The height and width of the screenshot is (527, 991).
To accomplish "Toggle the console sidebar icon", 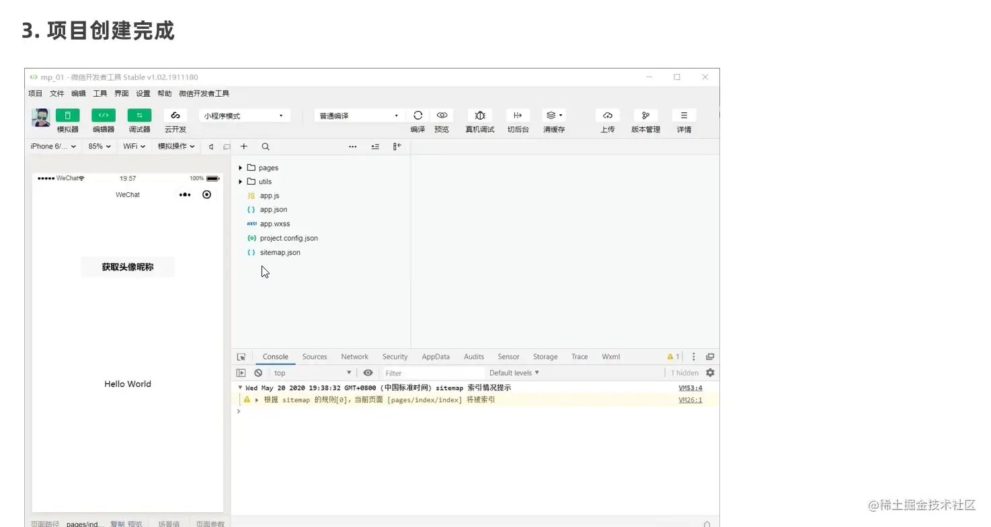I will 241,373.
